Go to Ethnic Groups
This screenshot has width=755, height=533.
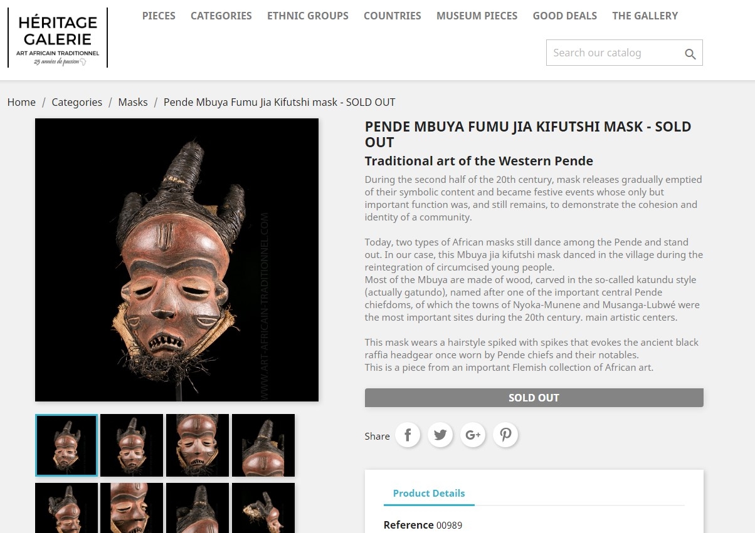[x=308, y=16]
